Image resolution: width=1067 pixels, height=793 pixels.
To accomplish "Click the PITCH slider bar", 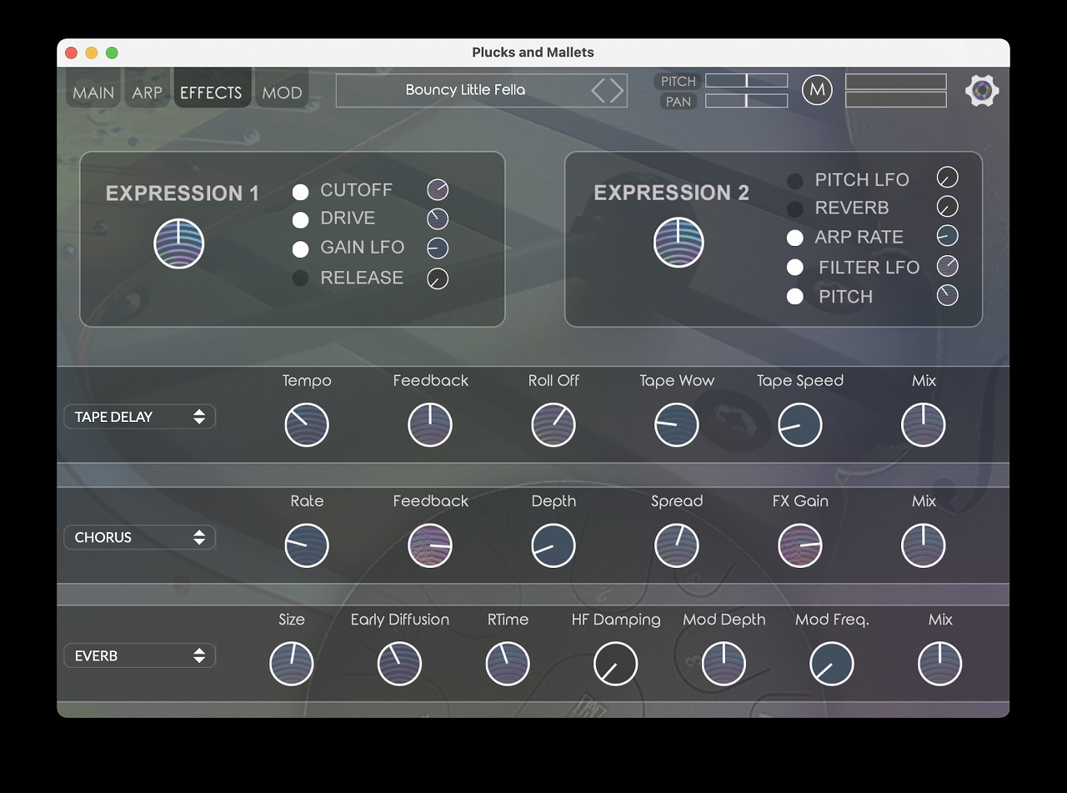I will 746,81.
